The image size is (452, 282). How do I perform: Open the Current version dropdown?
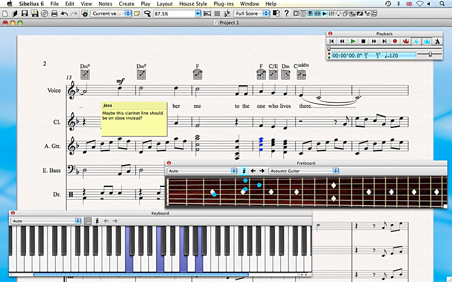(111, 13)
